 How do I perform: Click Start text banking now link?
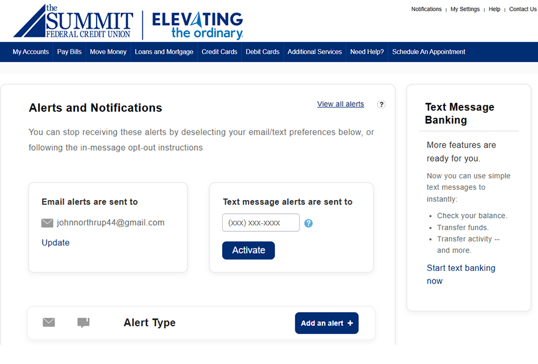[461, 275]
